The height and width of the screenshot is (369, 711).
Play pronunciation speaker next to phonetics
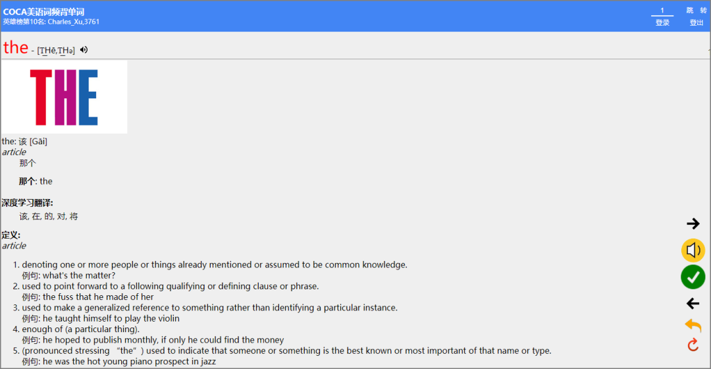click(84, 50)
